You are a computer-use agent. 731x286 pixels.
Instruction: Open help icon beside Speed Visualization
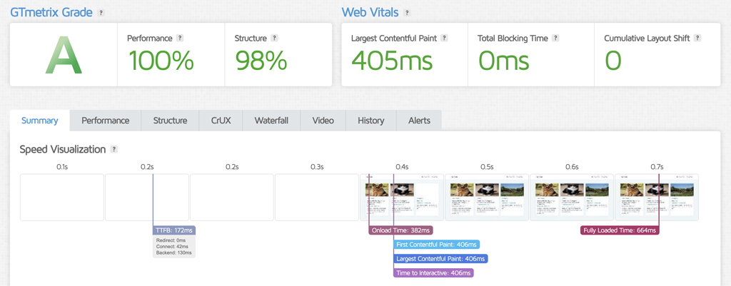pos(114,150)
